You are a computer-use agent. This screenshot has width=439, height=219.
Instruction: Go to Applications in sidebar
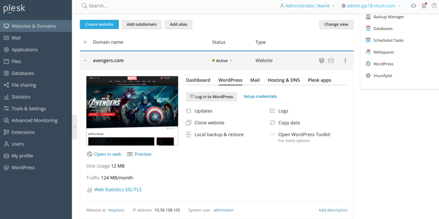tap(36, 50)
